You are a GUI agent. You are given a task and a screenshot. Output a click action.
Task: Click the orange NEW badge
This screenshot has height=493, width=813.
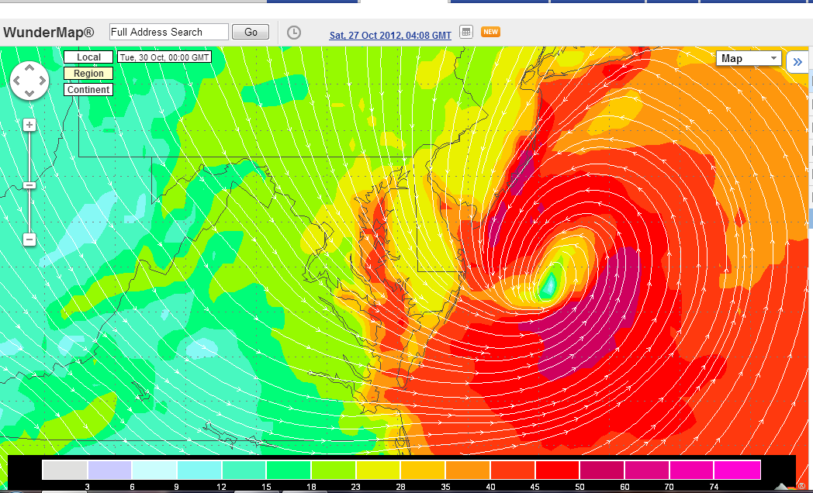(490, 32)
